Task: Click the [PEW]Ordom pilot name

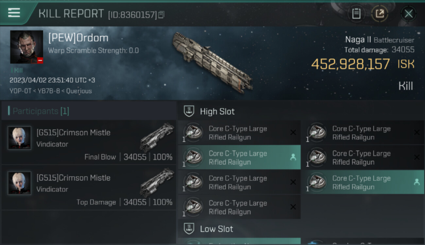Action: click(78, 38)
